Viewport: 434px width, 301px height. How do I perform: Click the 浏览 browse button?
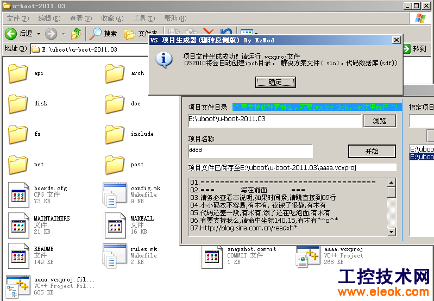380,121
